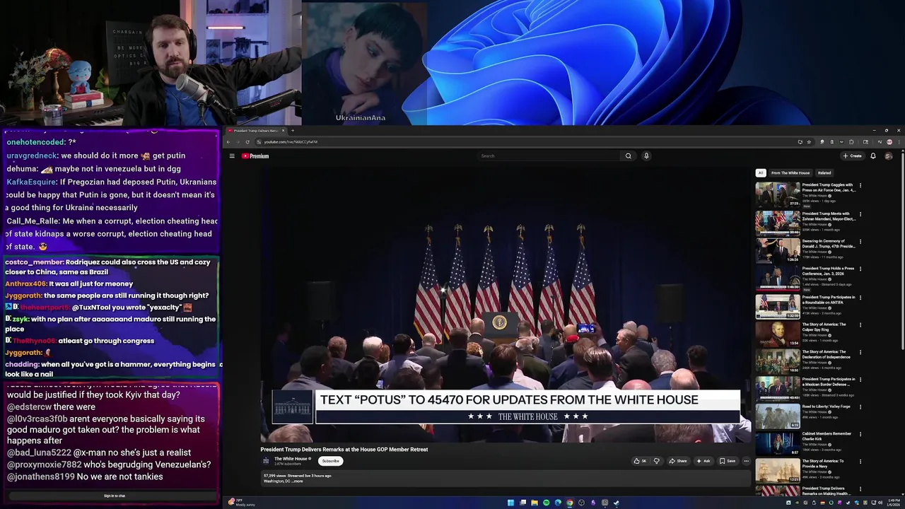Click the Create button
The width and height of the screenshot is (905, 509).
click(852, 156)
